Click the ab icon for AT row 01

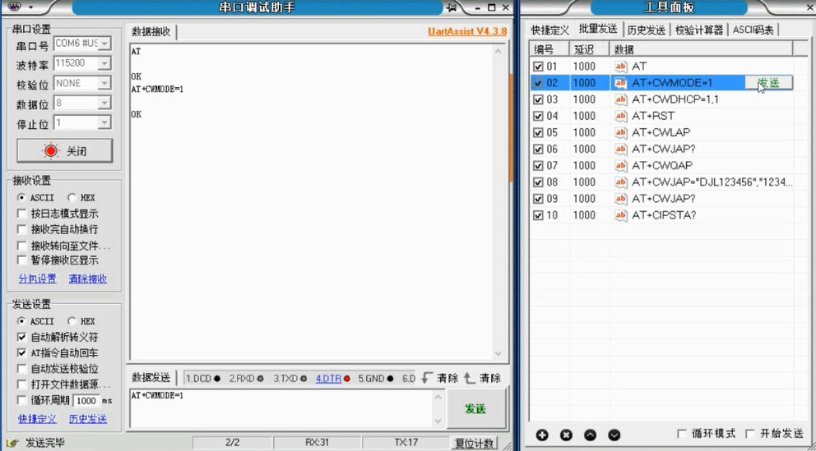(x=620, y=66)
